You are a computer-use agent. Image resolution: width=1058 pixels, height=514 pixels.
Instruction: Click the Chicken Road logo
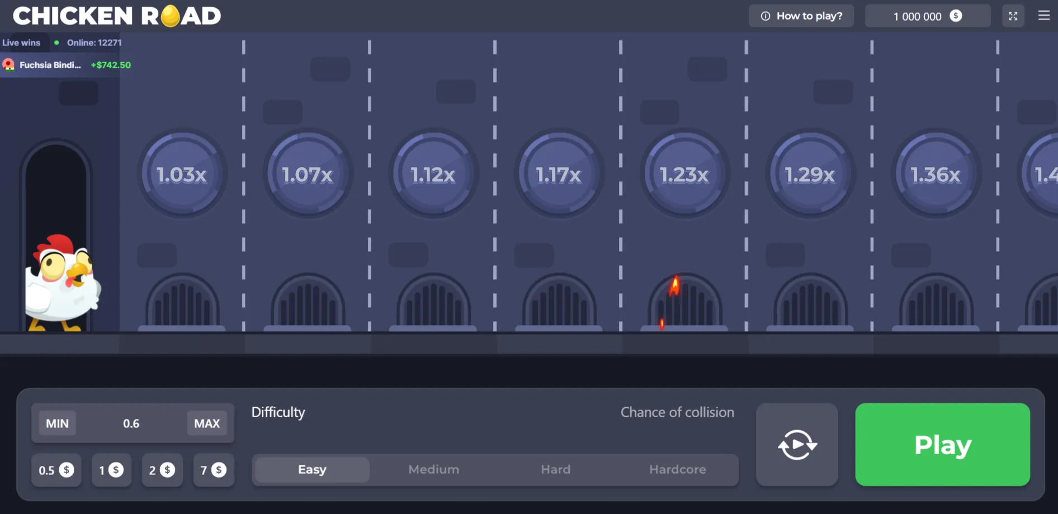pos(117,16)
